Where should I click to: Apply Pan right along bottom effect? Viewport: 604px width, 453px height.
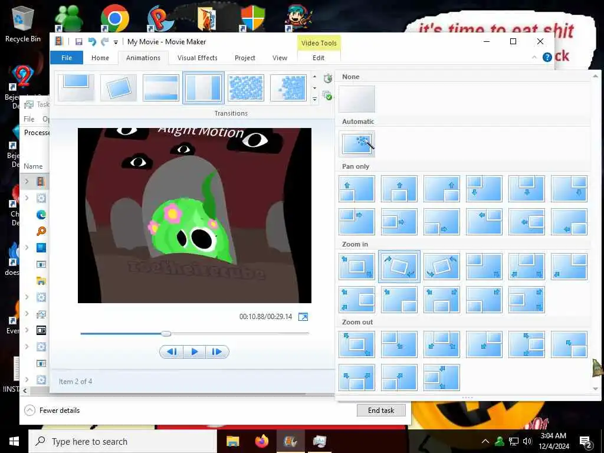tap(441, 222)
